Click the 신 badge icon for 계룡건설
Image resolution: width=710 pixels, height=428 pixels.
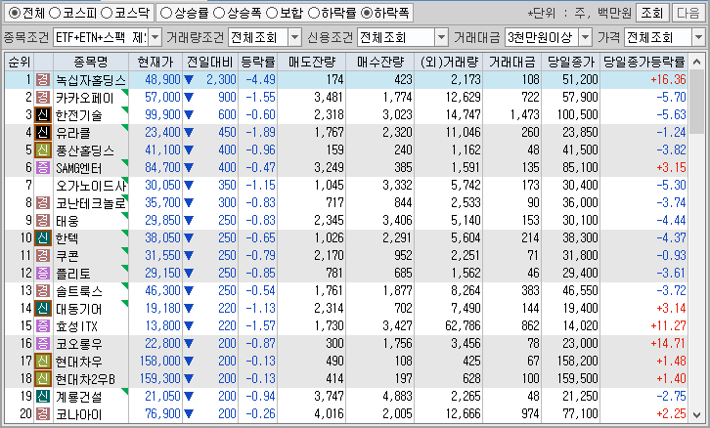tap(43, 396)
